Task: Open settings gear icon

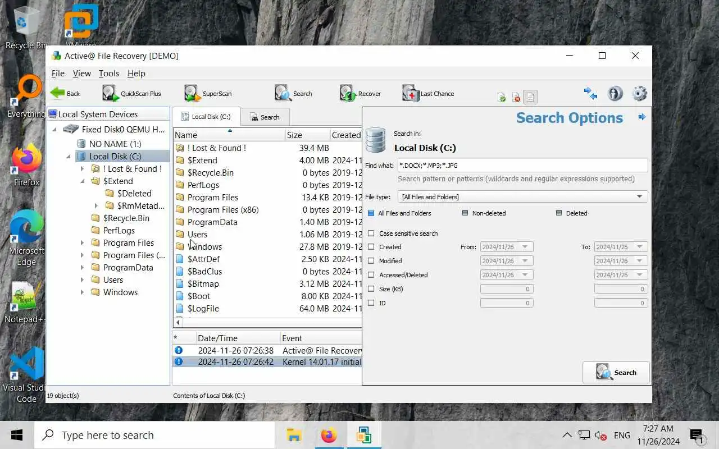Action: coord(640,93)
